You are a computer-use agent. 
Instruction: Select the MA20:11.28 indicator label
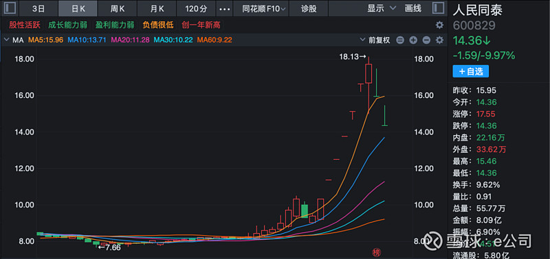pyautogui.click(x=130, y=40)
